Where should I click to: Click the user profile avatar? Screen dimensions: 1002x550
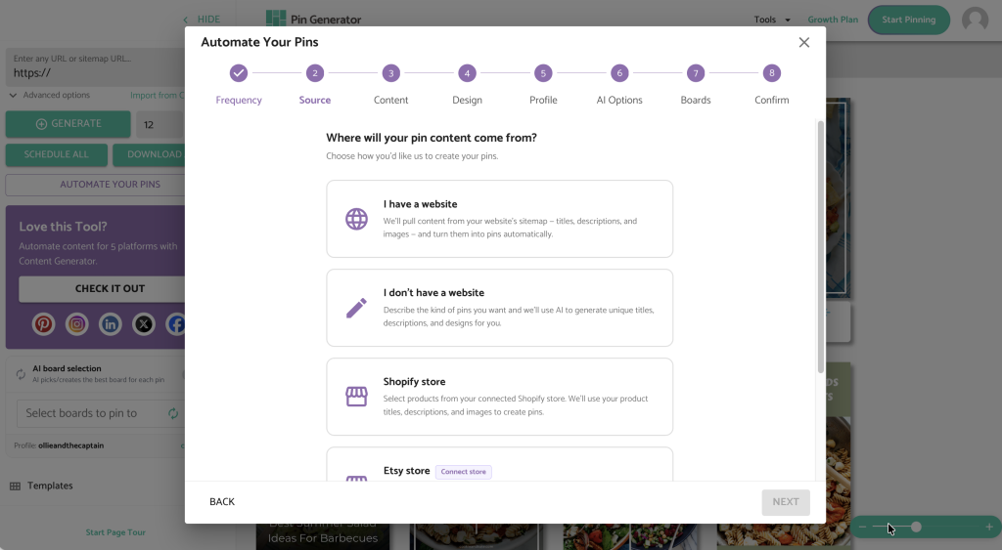pos(975,20)
